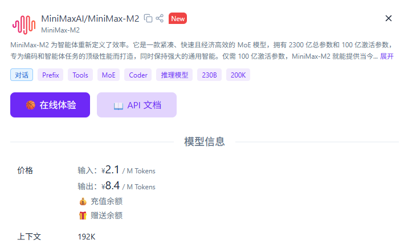Click the Tools tag
This screenshot has width=412, height=248.
[80, 75]
